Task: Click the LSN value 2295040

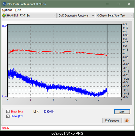Action: (x=49, y=112)
